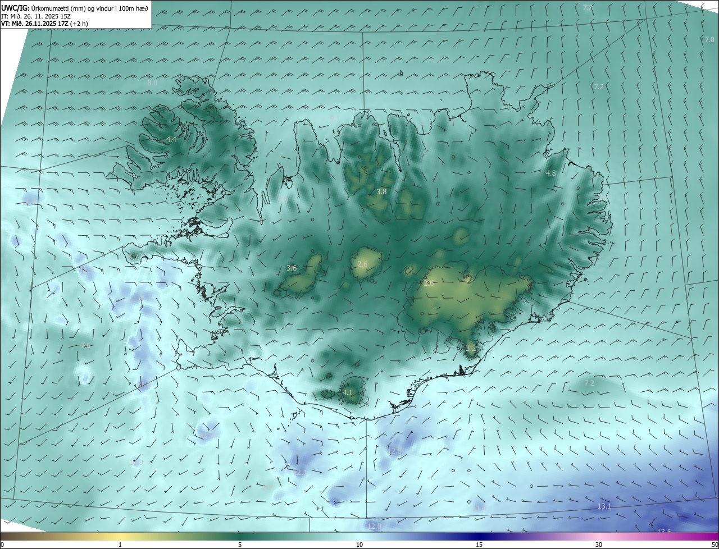Click the '30' tick on the color scale

599,545
